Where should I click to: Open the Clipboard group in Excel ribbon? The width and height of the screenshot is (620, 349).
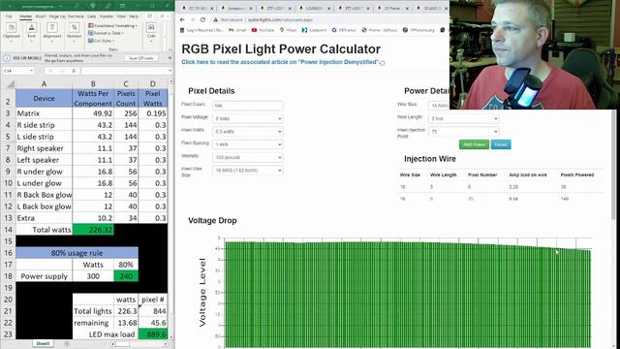tap(11, 32)
